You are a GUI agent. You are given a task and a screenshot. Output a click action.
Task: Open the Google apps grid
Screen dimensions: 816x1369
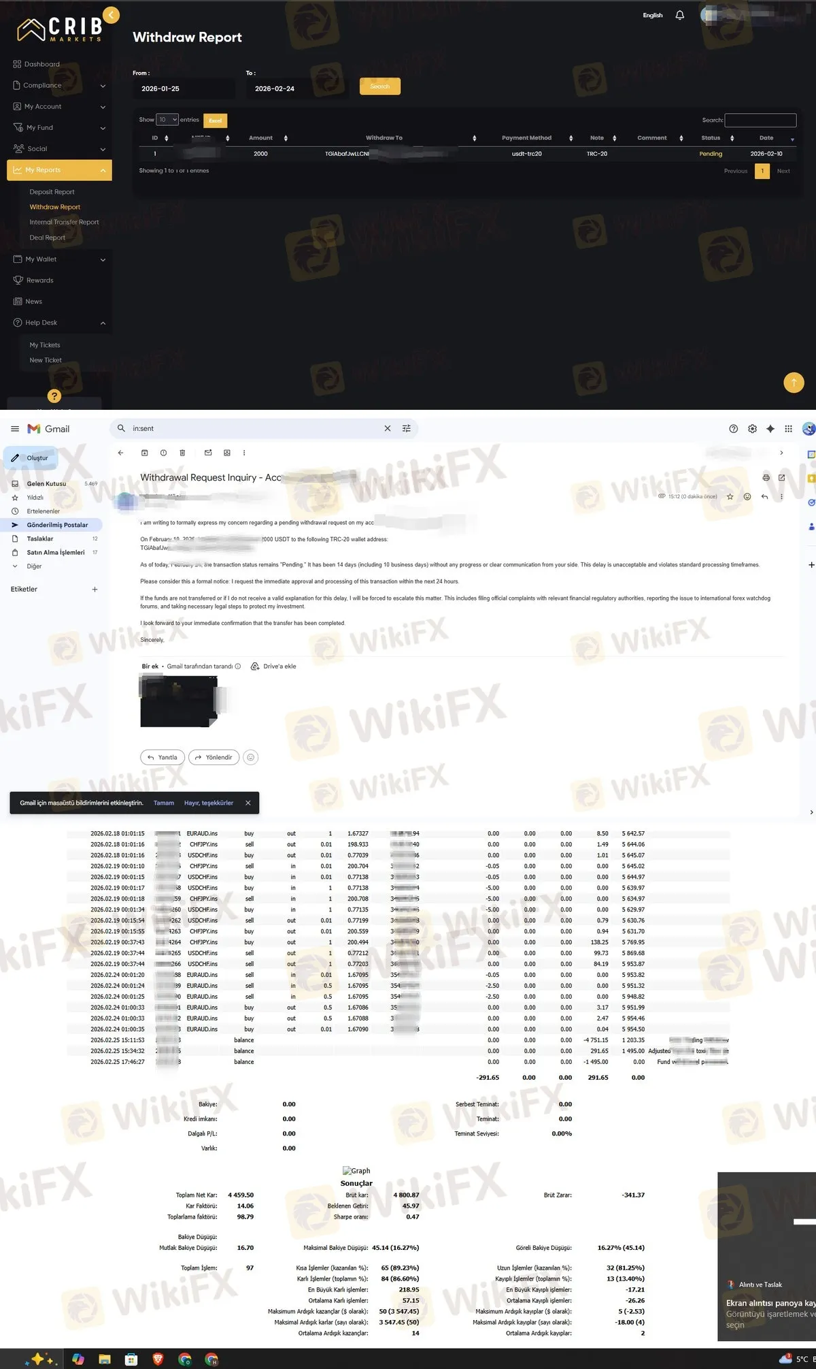pyautogui.click(x=789, y=429)
